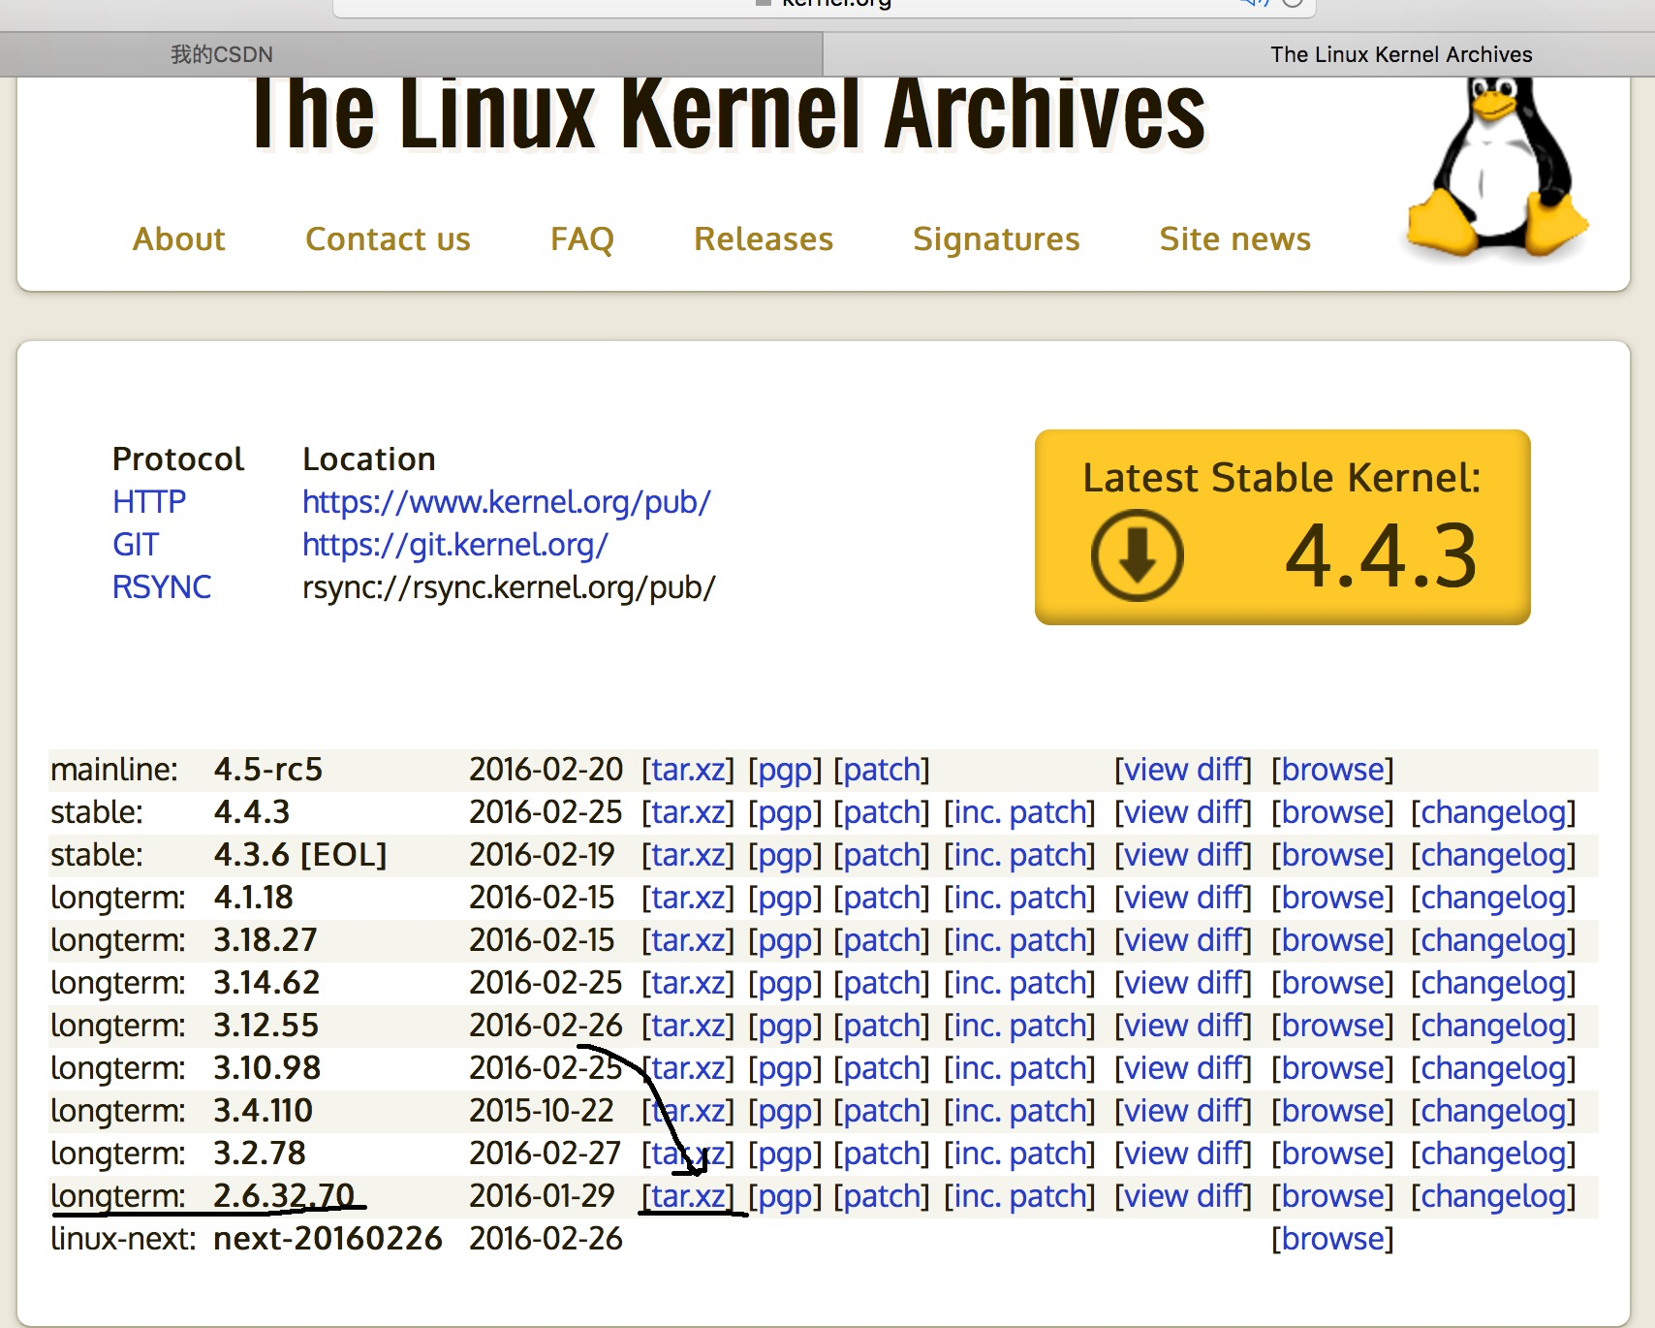Viewport: 1655px width, 1328px height.
Task: Click the Tux penguin logo
Action: [x=1497, y=167]
